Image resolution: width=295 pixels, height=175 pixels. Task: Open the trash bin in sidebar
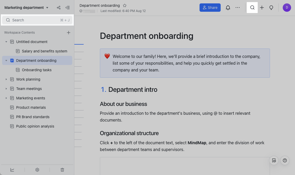coord(62,170)
